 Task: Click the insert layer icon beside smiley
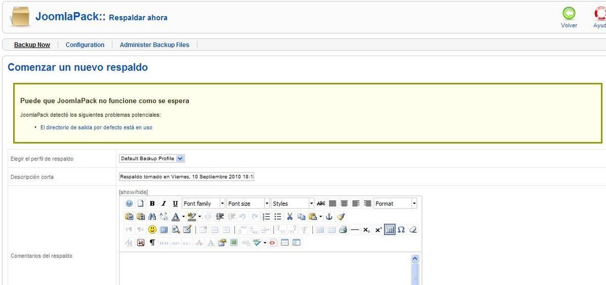tap(164, 230)
